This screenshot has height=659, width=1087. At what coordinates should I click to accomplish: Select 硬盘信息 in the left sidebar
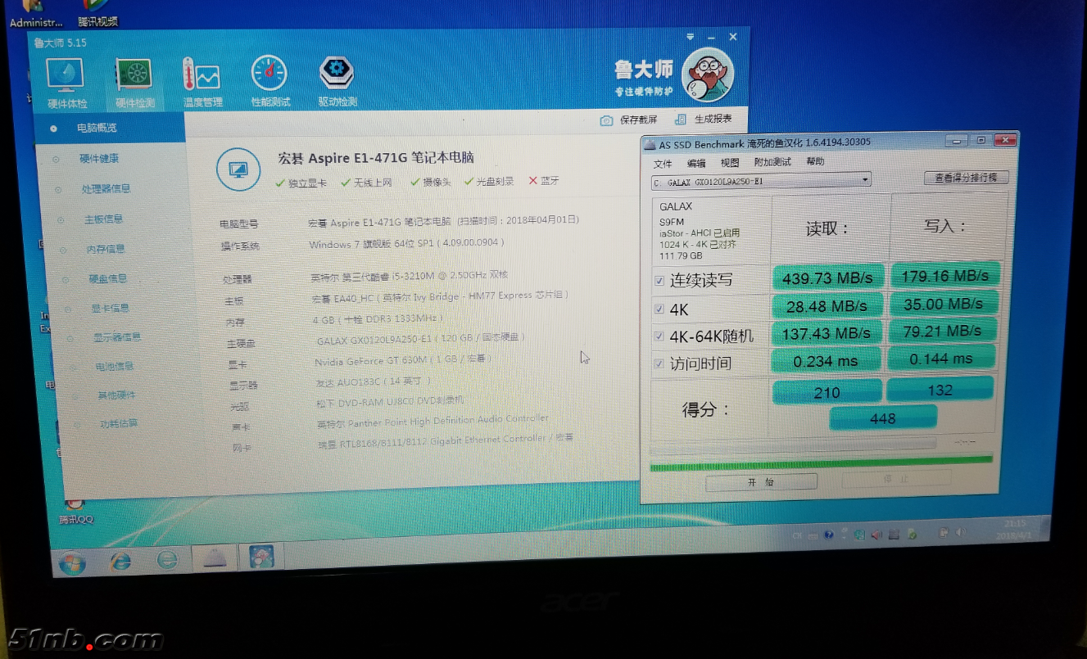(107, 278)
